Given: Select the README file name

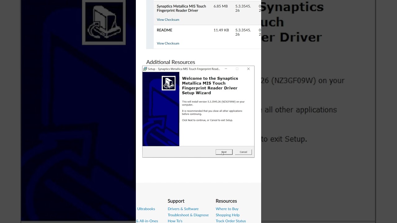Looking at the screenshot, I should click(164, 30).
